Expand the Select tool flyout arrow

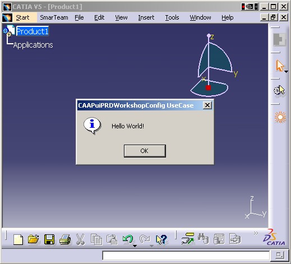pos(286,72)
